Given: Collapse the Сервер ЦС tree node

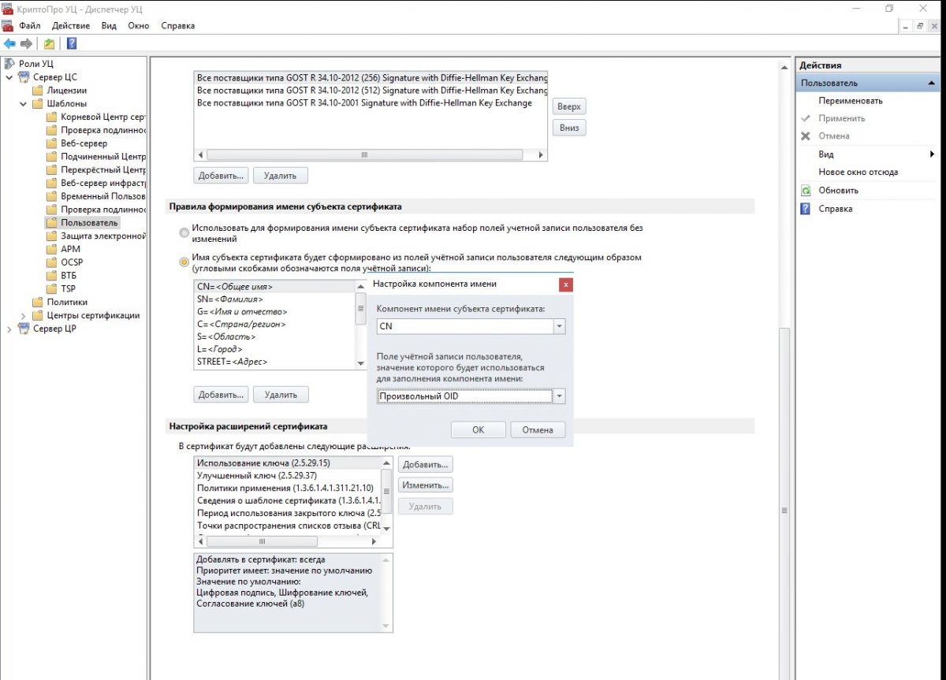Looking at the screenshot, I should (x=9, y=77).
